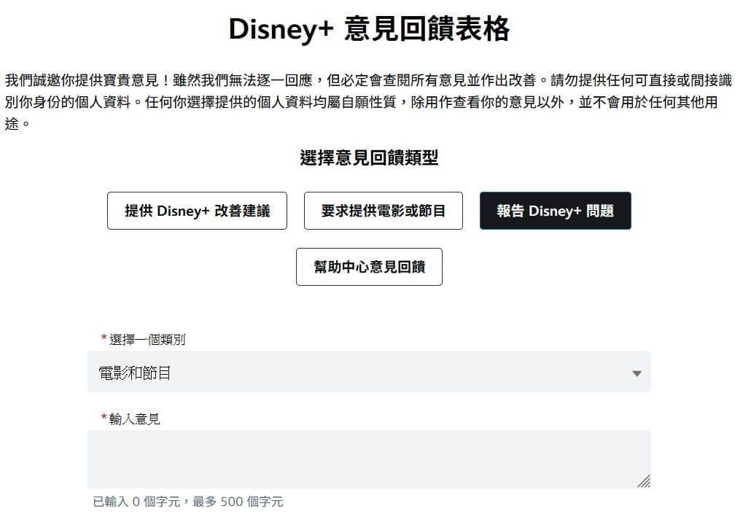Image resolution: width=751 pixels, height=522 pixels.
Task: Click the 選擇一個類別 field label
Action: 147,340
